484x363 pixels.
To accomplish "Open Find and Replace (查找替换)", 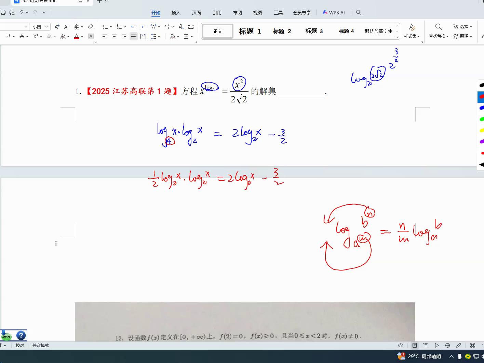I will click(439, 31).
